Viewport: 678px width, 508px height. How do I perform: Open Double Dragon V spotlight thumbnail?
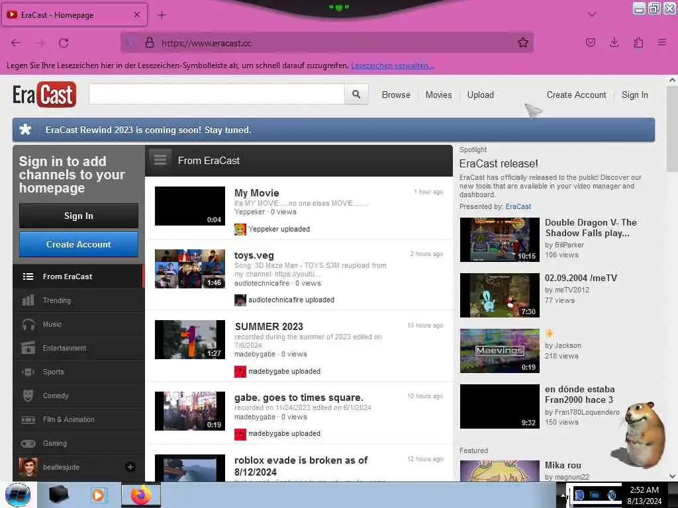pyautogui.click(x=499, y=239)
